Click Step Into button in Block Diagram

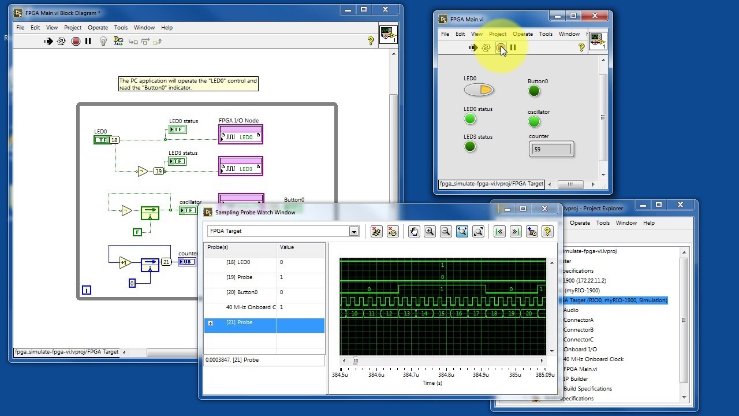tap(133, 42)
